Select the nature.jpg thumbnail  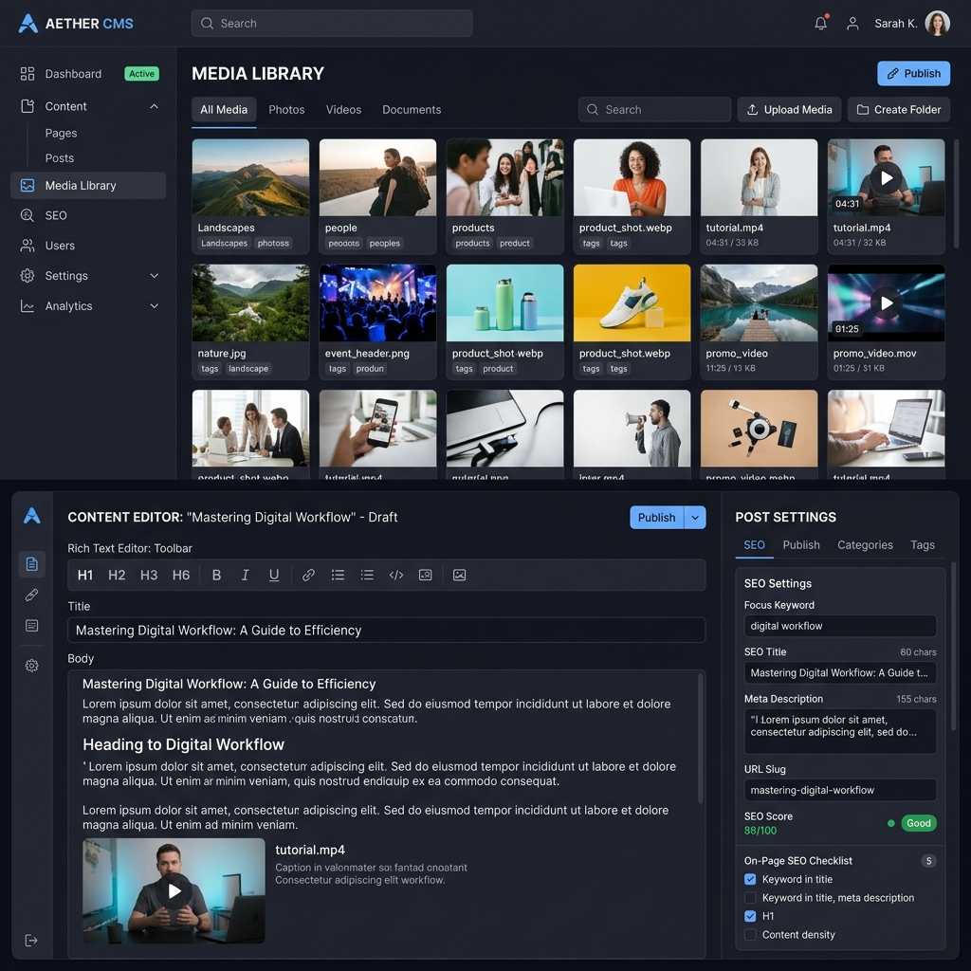point(250,302)
